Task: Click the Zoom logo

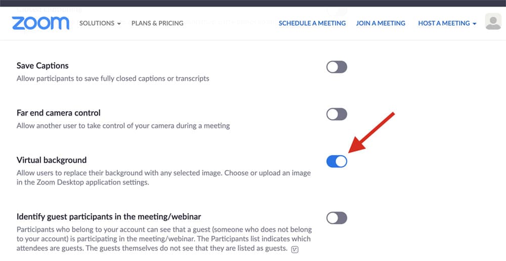Action: click(x=40, y=23)
